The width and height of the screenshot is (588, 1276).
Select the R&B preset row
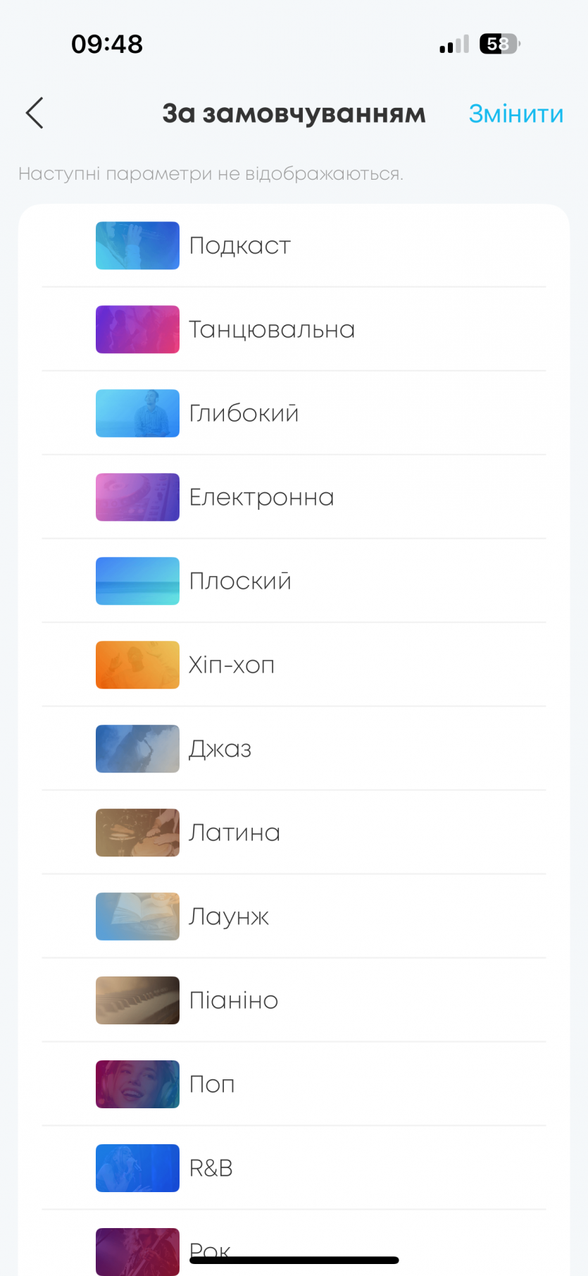click(294, 1168)
